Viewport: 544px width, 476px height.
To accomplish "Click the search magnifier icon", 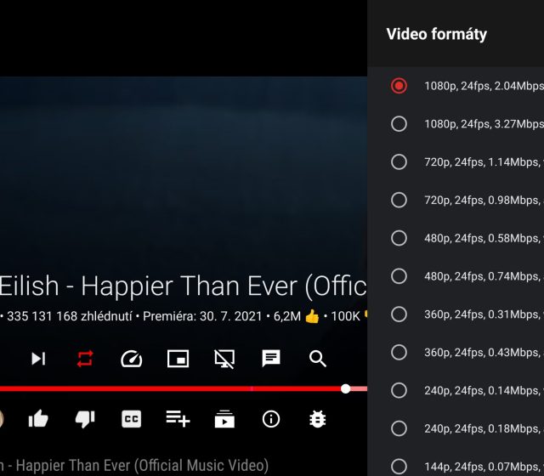I will pos(318,359).
